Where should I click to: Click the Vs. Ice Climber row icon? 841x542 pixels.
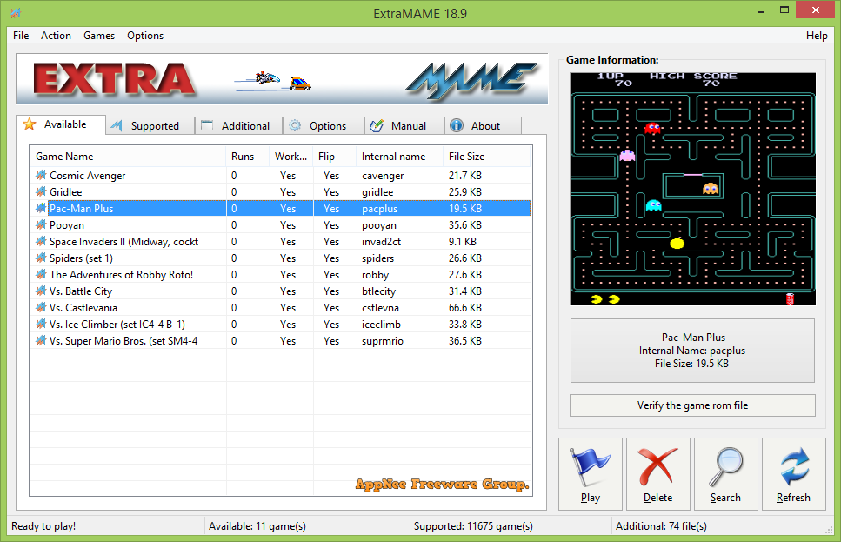[x=41, y=325]
